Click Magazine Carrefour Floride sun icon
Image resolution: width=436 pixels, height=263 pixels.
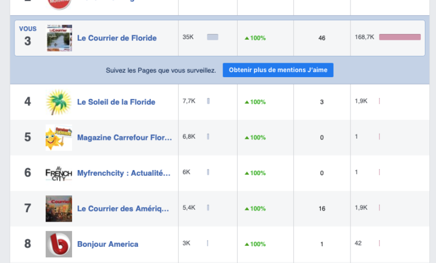(59, 138)
